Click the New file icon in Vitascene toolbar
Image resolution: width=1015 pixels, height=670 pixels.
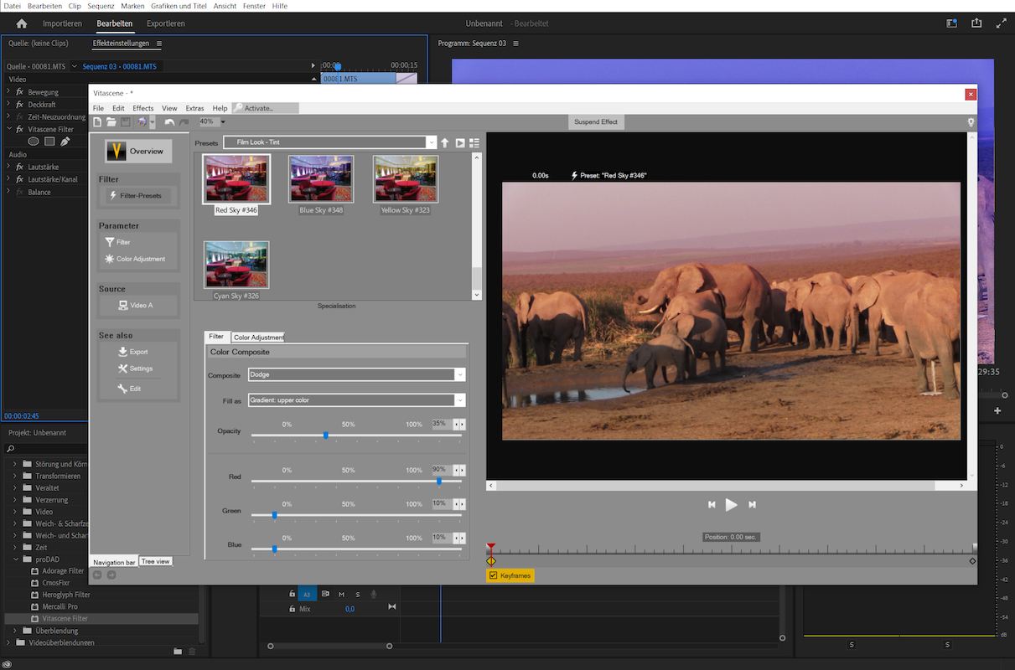[x=98, y=122]
